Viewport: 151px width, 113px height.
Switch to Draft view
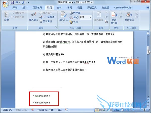(x=110, y=110)
